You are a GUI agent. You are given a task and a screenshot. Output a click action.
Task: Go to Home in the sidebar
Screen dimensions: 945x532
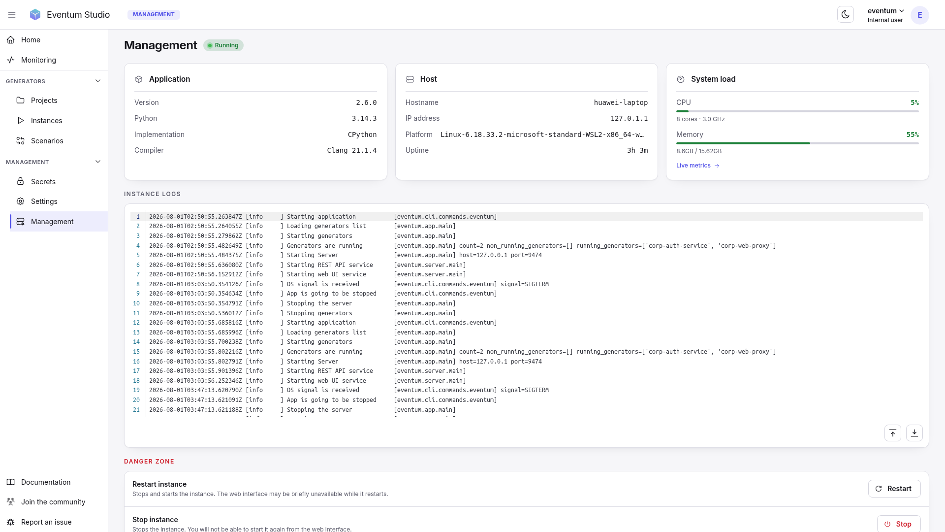[x=54, y=40]
